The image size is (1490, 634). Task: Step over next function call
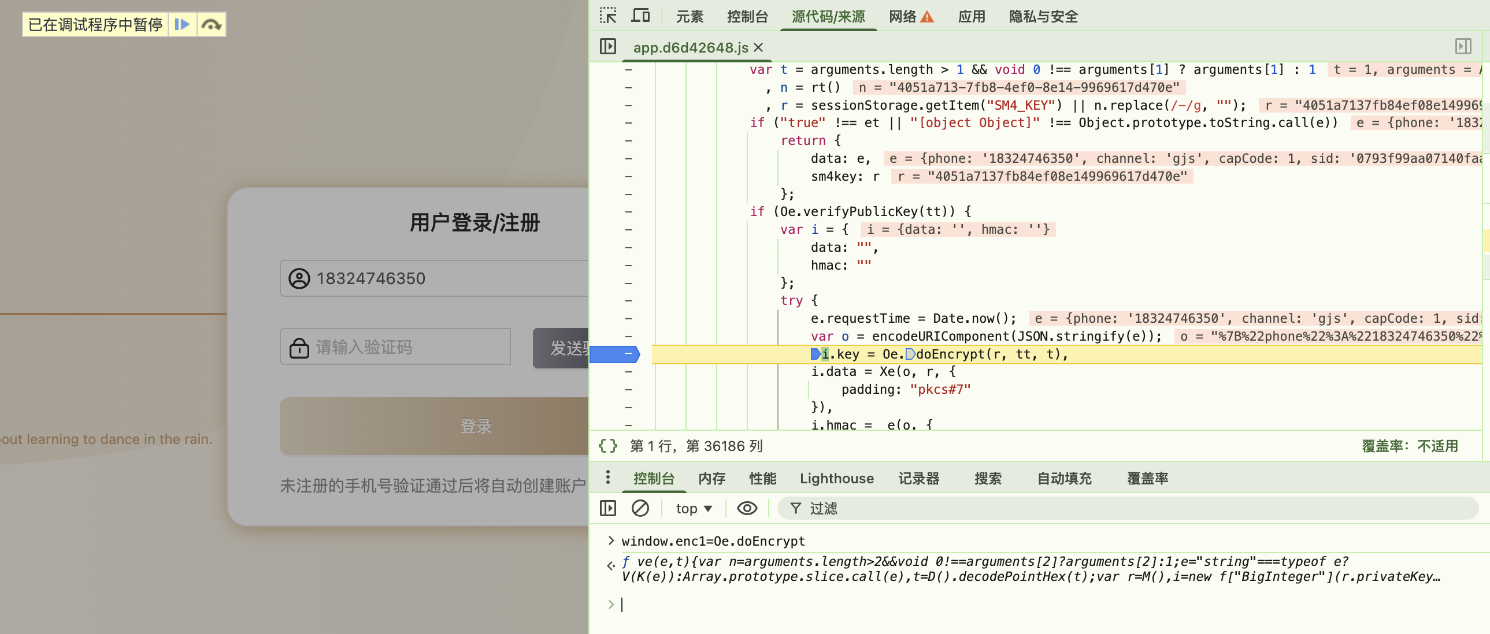[211, 24]
